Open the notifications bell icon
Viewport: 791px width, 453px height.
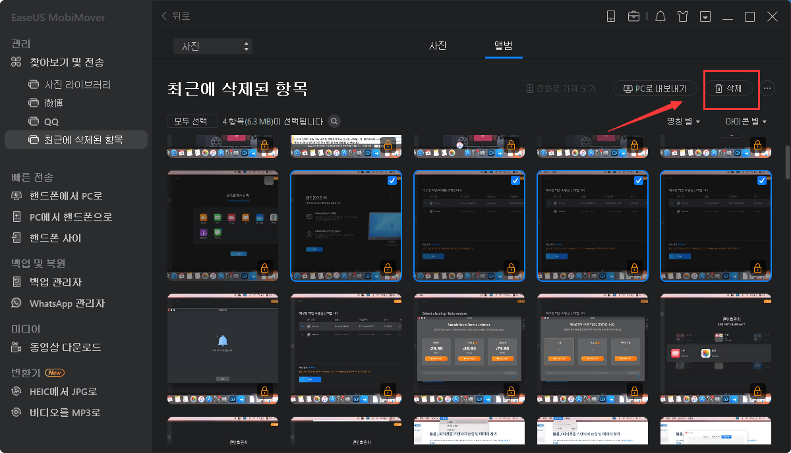(660, 16)
